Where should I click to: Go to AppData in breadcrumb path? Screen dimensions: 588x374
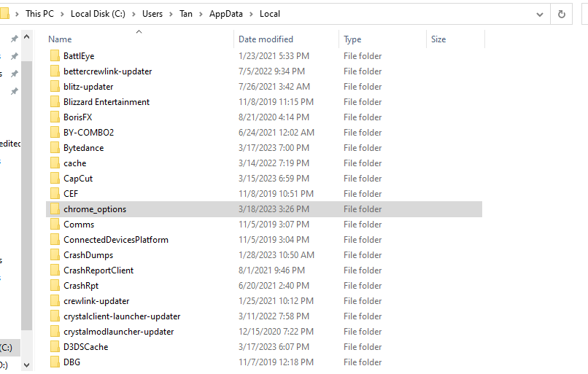point(225,14)
